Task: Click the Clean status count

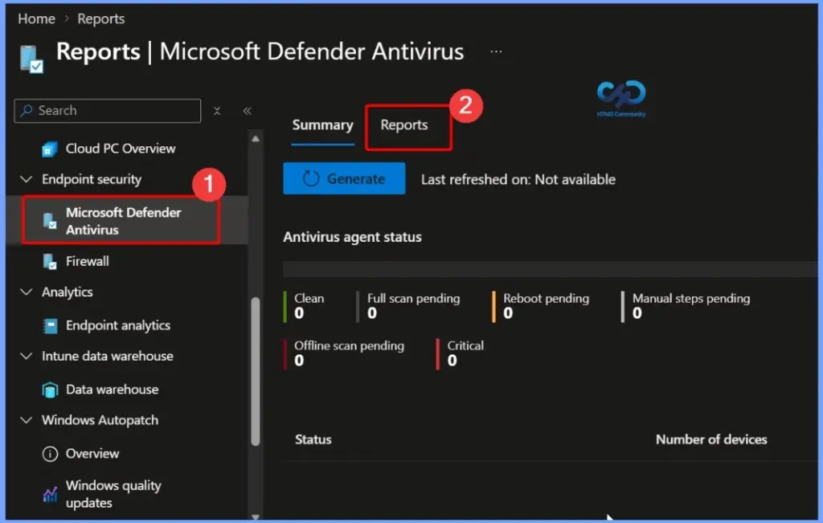Action: click(299, 313)
